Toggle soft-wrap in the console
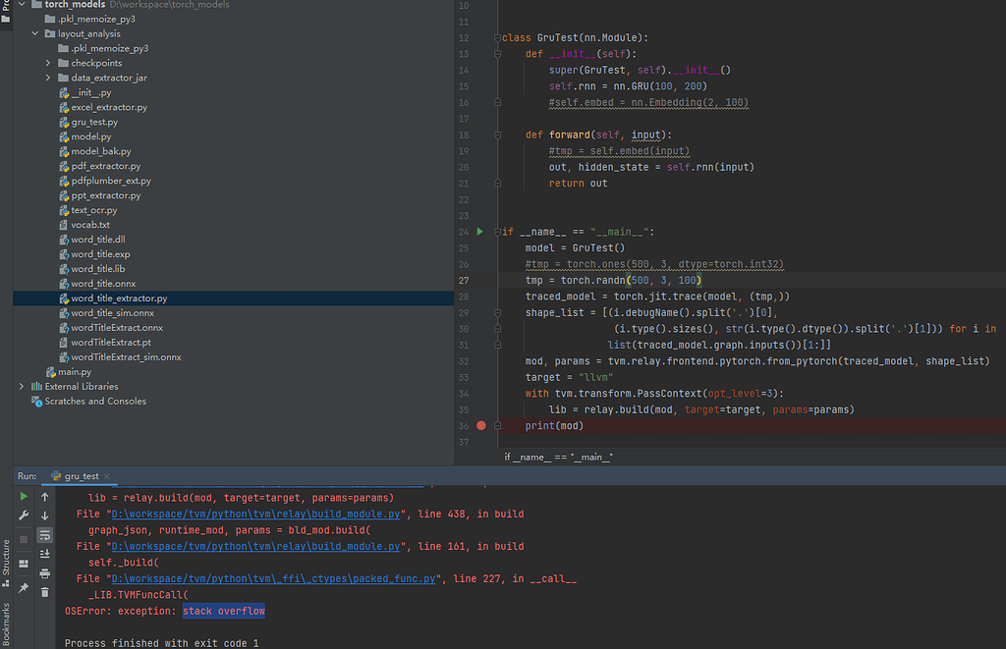Image resolution: width=1006 pixels, height=649 pixels. point(45,534)
